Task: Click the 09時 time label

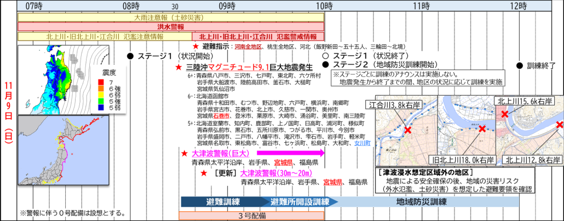Action: [x=228, y=6]
